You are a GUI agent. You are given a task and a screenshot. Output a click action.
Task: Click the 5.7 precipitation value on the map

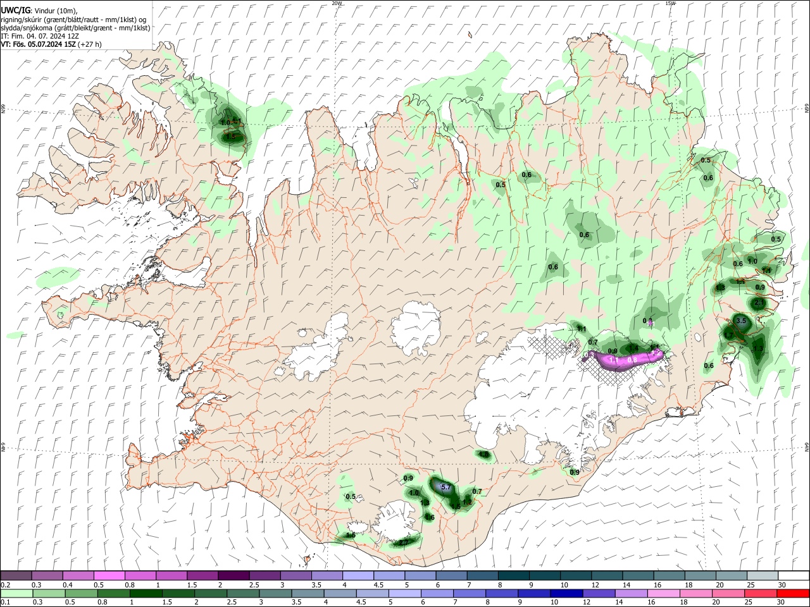[x=445, y=487]
